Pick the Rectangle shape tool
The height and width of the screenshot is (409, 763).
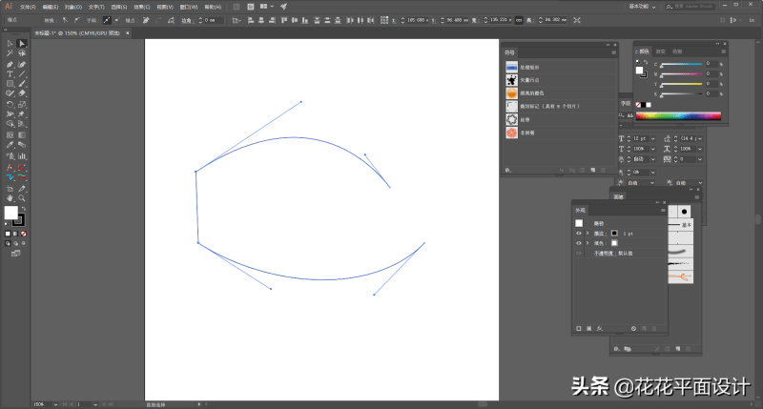tap(10, 83)
